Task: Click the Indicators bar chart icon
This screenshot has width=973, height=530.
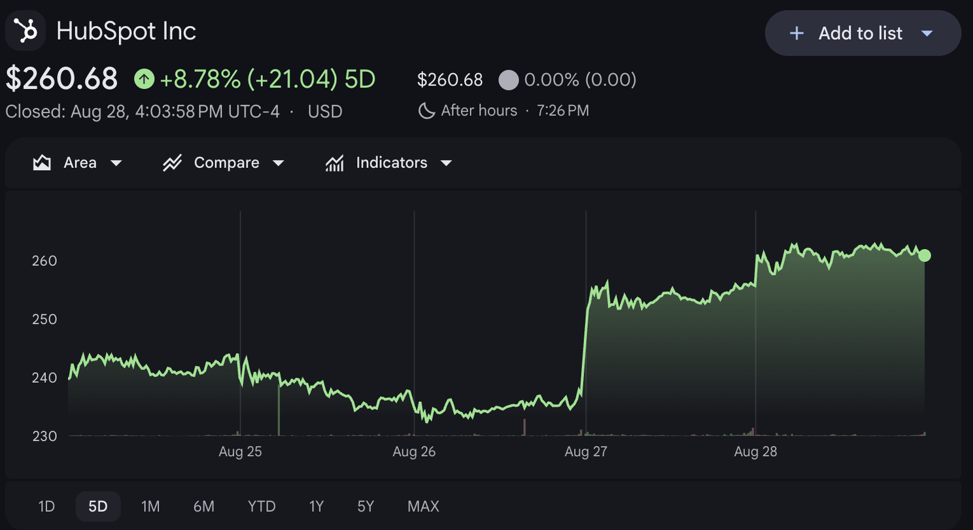Action: point(334,163)
